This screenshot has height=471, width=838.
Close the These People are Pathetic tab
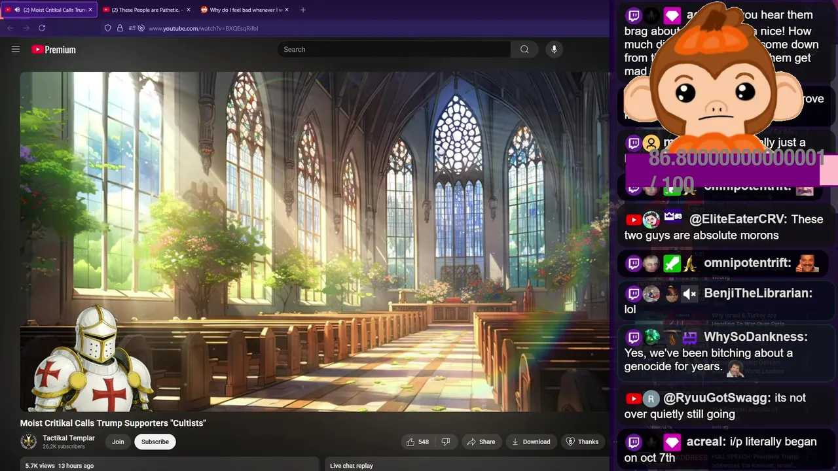[189, 10]
